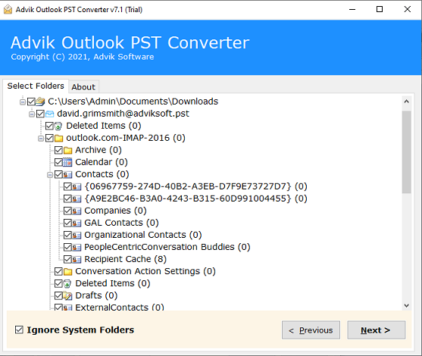This screenshot has height=356, width=422.
Task: Click the david.grimsmith PST mailbox icon
Action: [49, 114]
